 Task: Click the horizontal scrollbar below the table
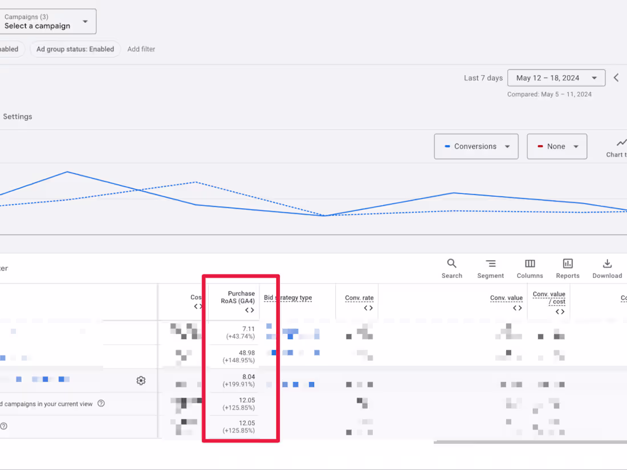[x=529, y=441]
